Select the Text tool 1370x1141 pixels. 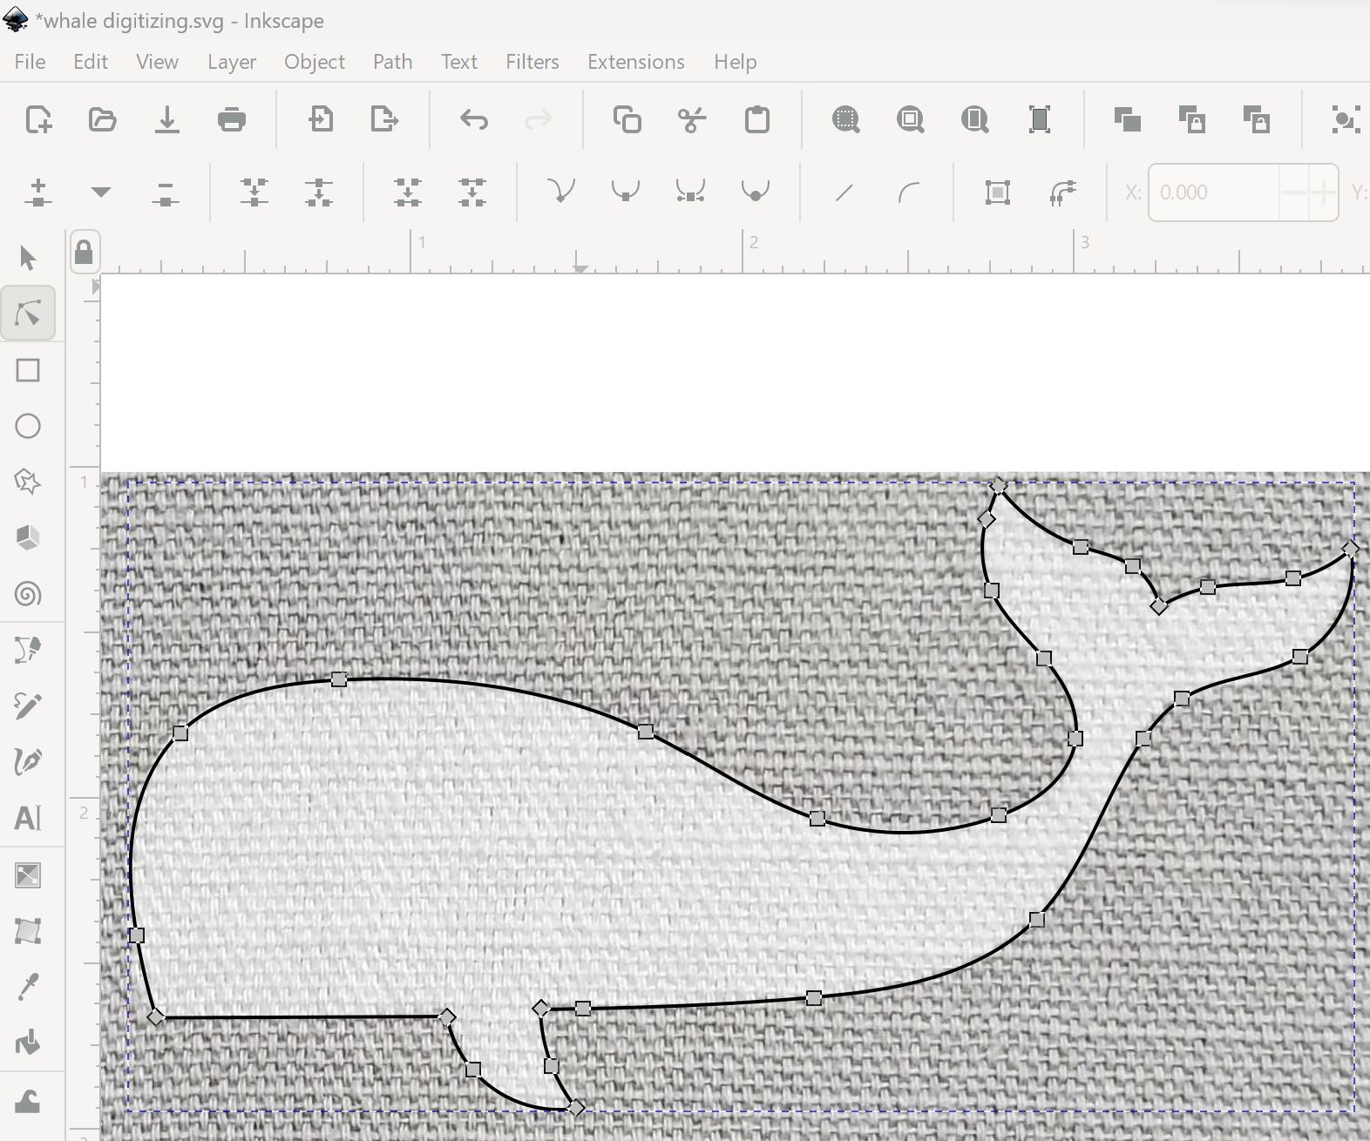pyautogui.click(x=28, y=818)
